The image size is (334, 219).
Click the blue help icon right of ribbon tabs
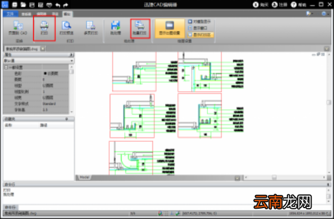click(x=324, y=14)
